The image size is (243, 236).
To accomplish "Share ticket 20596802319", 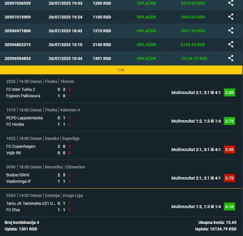I will [231, 44].
